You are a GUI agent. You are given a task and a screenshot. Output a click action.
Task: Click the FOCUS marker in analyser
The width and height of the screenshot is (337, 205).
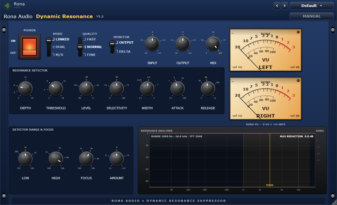click(x=270, y=185)
